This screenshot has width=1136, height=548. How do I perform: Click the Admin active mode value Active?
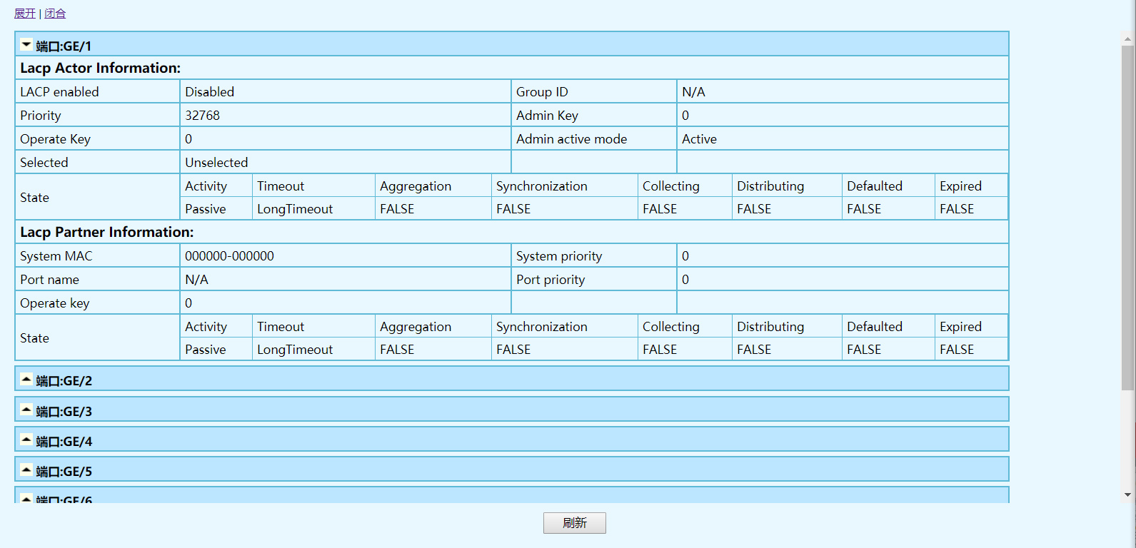coord(699,139)
